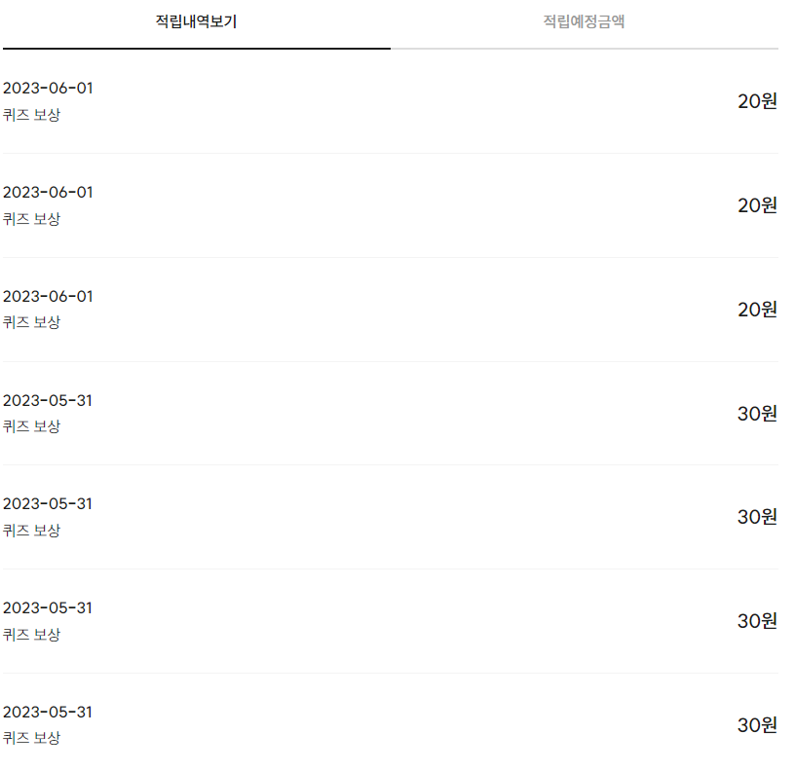Open the first 2023-05-31 record

click(48, 400)
